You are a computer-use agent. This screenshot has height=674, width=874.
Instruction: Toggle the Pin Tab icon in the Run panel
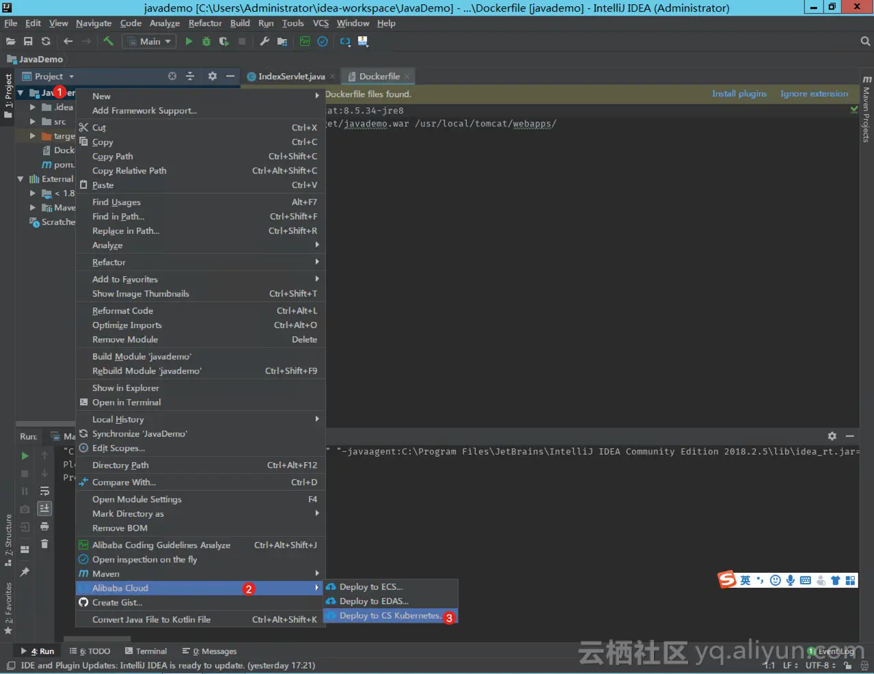25,572
